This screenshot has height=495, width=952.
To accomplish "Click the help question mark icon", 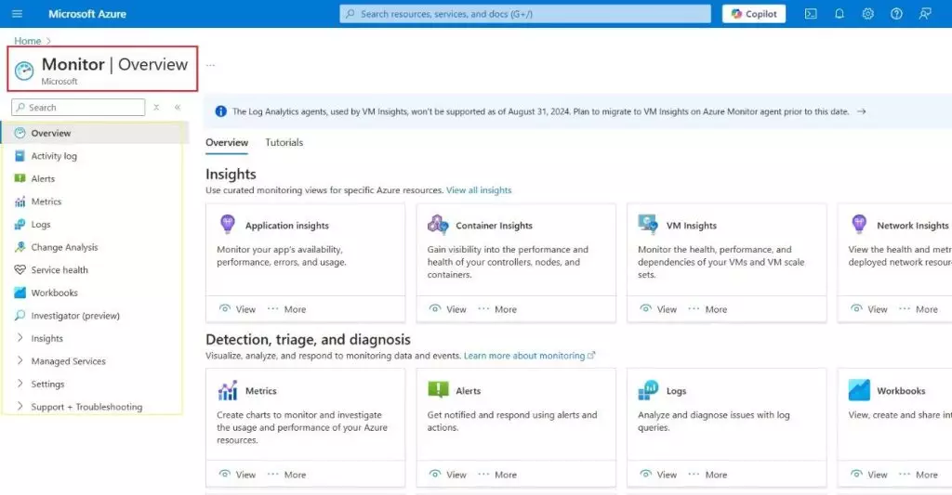I will coord(896,14).
